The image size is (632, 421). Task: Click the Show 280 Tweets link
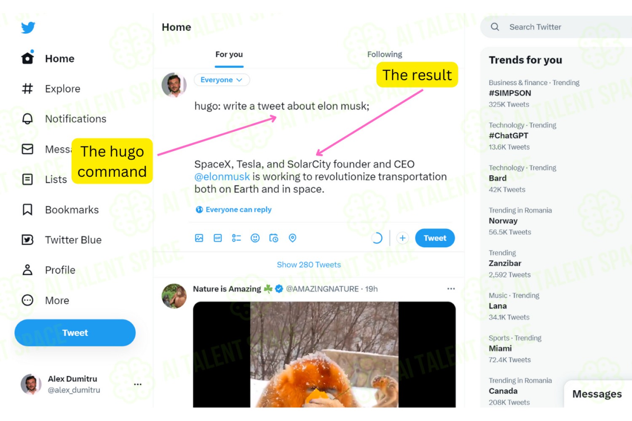(x=309, y=265)
